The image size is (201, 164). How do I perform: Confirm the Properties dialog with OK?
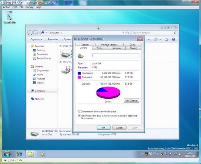pyautogui.click(x=104, y=128)
